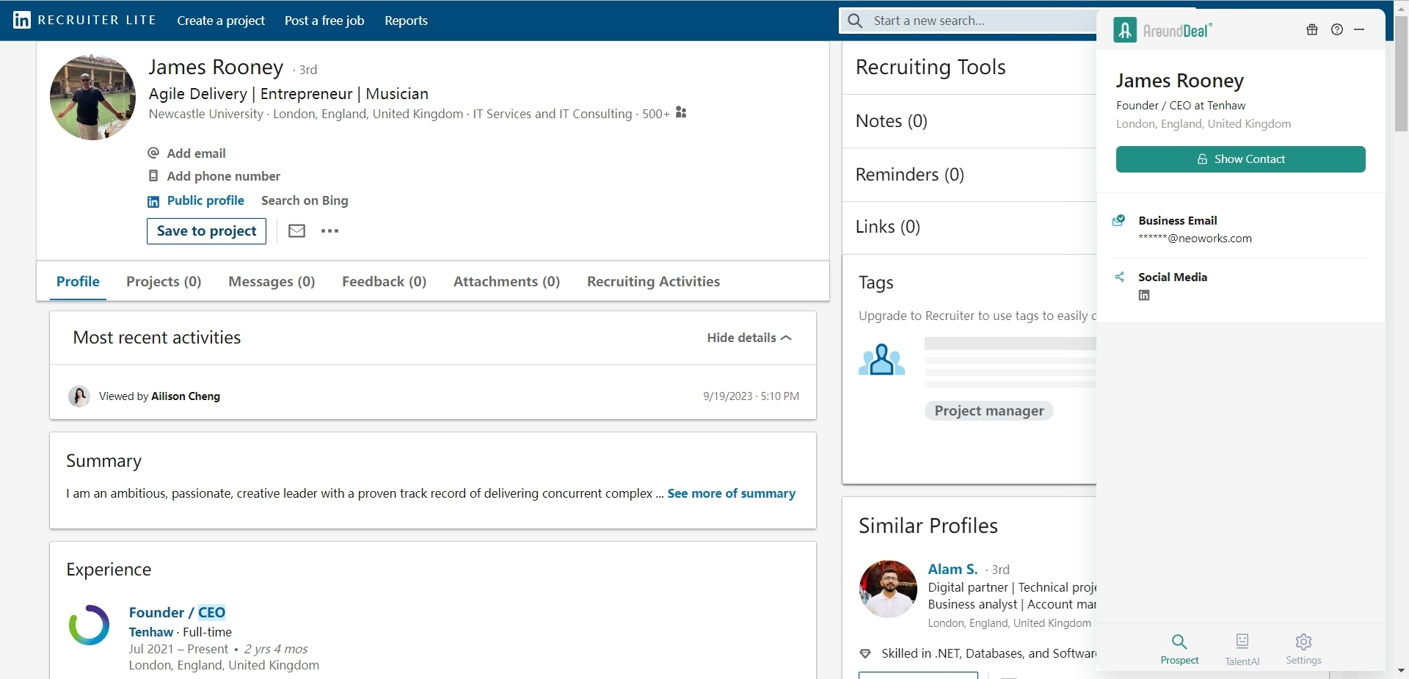This screenshot has height=679, width=1409.
Task: Open AroundDeal Settings tab
Action: (x=1303, y=649)
